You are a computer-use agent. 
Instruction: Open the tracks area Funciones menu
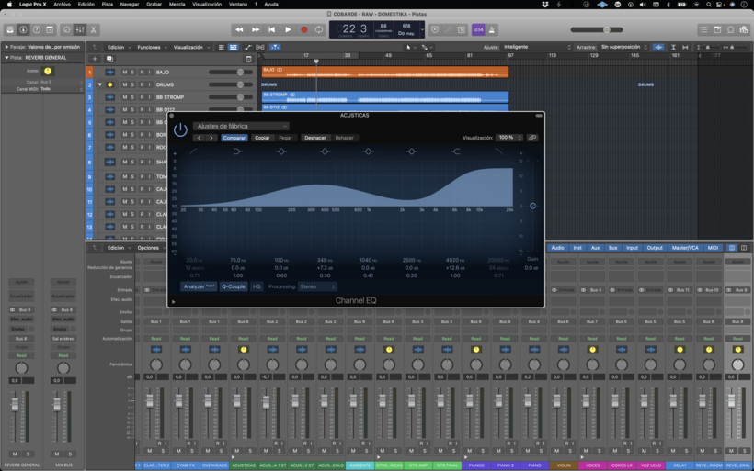click(152, 47)
